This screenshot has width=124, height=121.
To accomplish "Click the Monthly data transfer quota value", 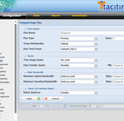I will (x=65, y=65).
